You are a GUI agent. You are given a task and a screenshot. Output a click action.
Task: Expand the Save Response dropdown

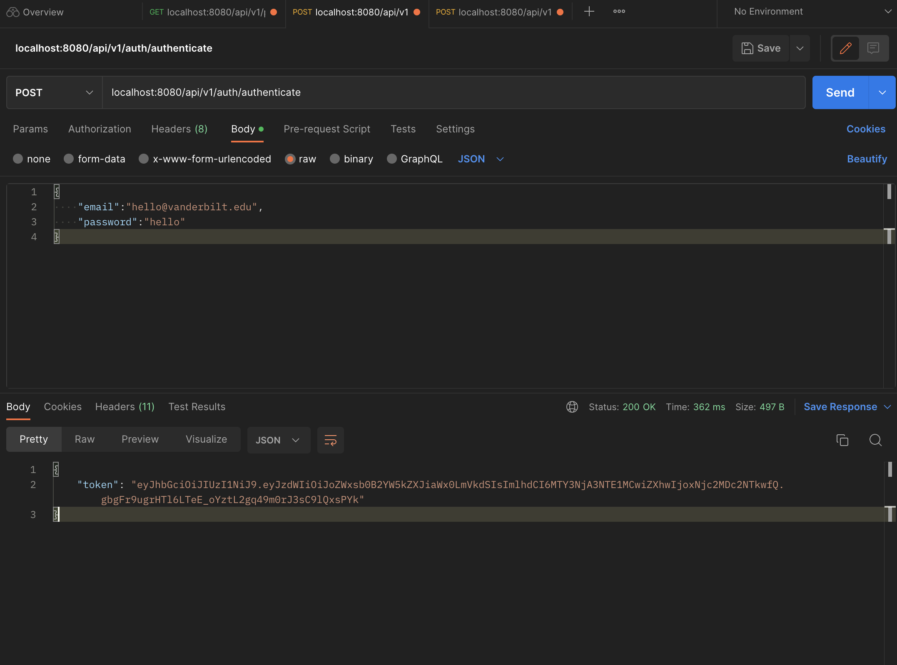(x=889, y=407)
